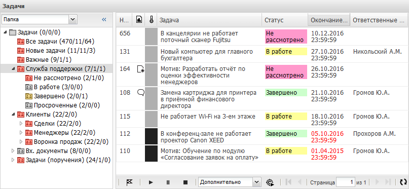Viewport: 409px width, 189px height.
Task: Select Все задачи (470/11/64) folder
Action: point(60,42)
